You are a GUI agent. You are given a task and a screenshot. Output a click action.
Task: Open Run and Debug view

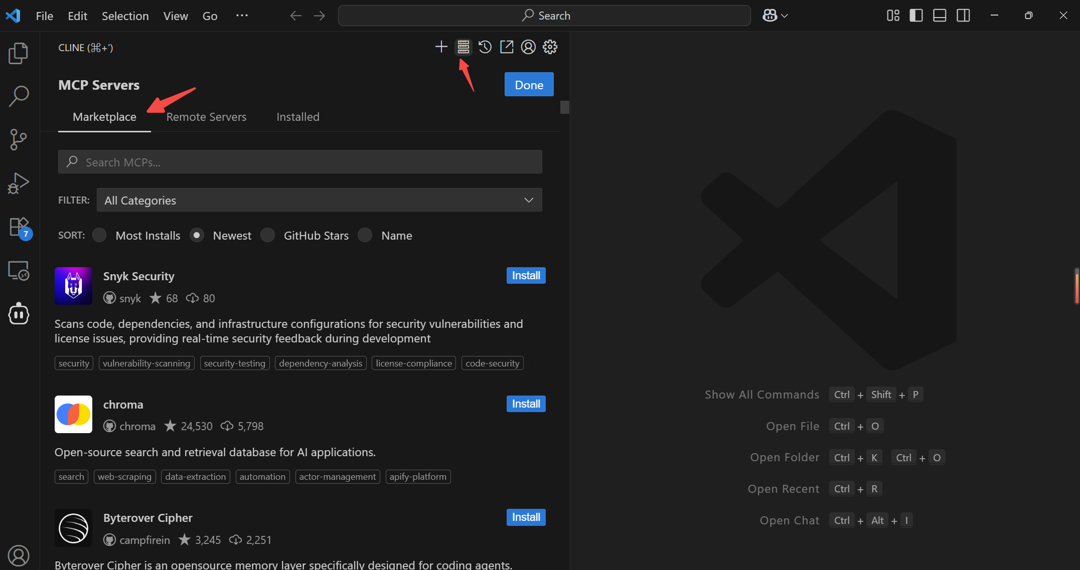pos(19,183)
